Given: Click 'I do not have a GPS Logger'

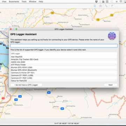Looking at the screenshot, I should click(x=26, y=85).
